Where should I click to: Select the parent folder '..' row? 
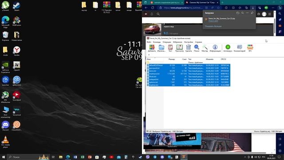coord(188,62)
